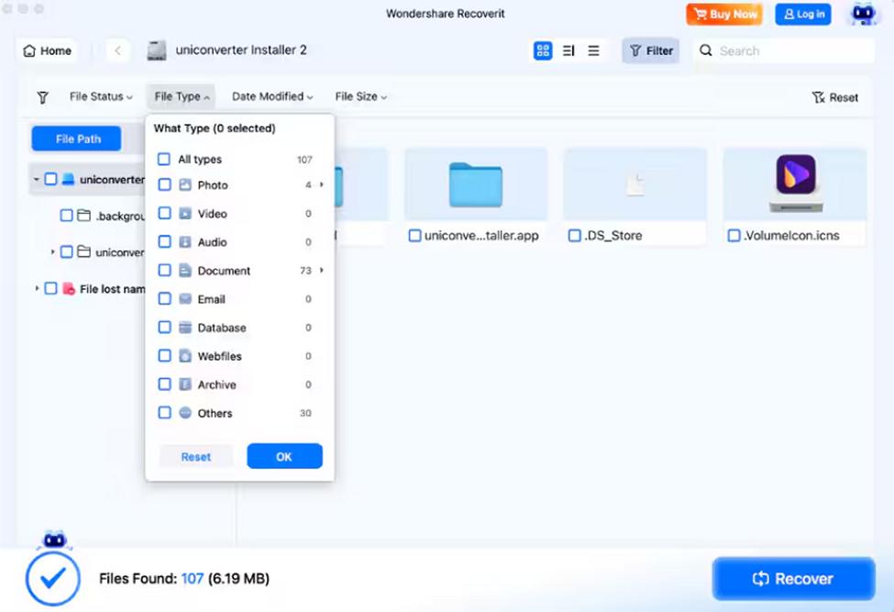Image resolution: width=894 pixels, height=612 pixels.
Task: Check the .background folder checkbox
Action: tap(67, 216)
